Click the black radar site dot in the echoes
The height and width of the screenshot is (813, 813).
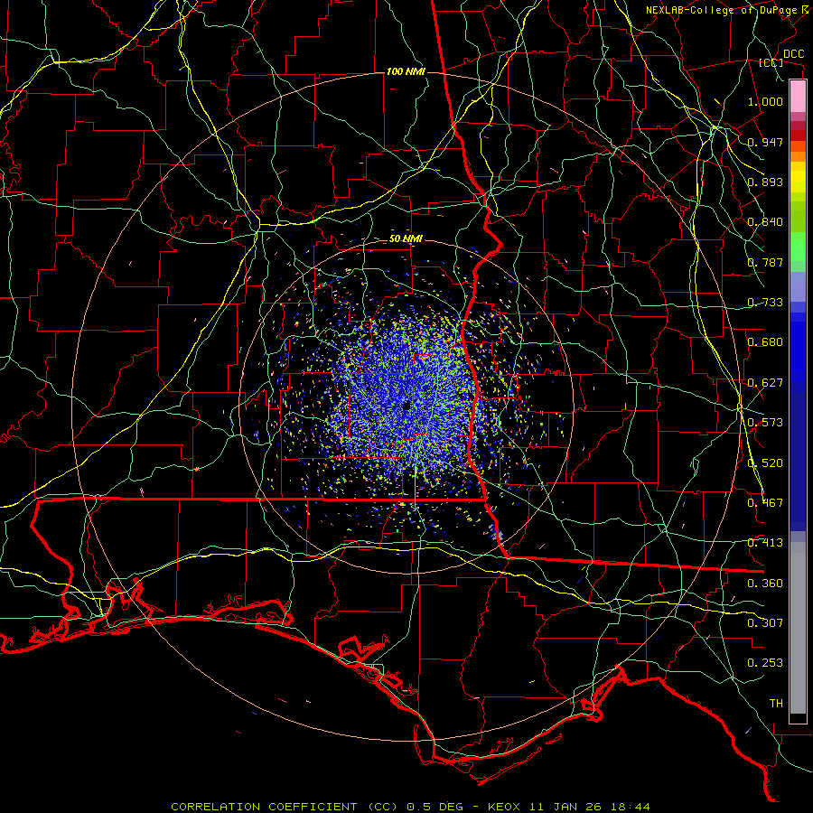(x=407, y=406)
